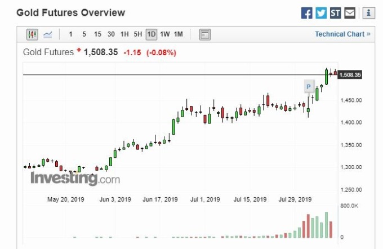The width and height of the screenshot is (383, 249).
Task: Click the Jul 15, 2019 date label
Action: 250,199
